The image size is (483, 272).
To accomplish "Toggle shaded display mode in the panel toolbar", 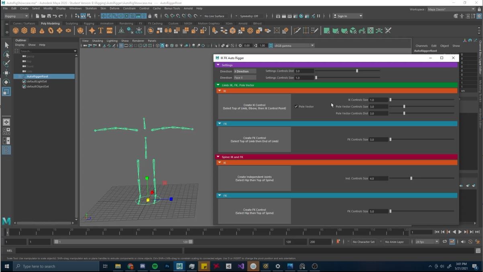I will 162,45.
